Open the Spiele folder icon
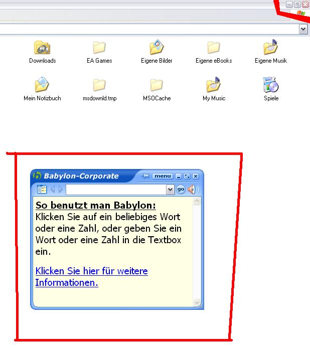The height and width of the screenshot is (349, 310). 270,85
